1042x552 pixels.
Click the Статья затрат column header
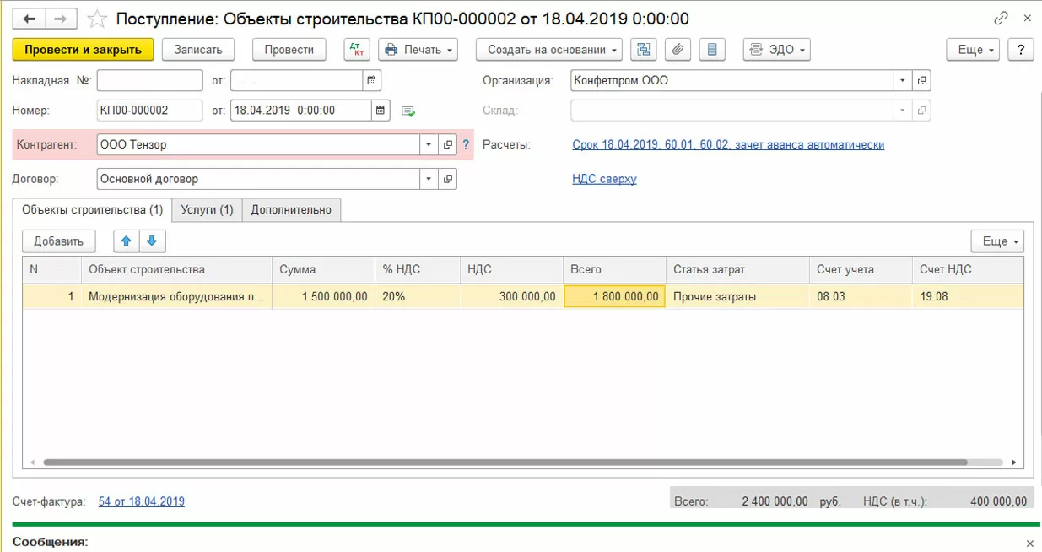coord(737,270)
